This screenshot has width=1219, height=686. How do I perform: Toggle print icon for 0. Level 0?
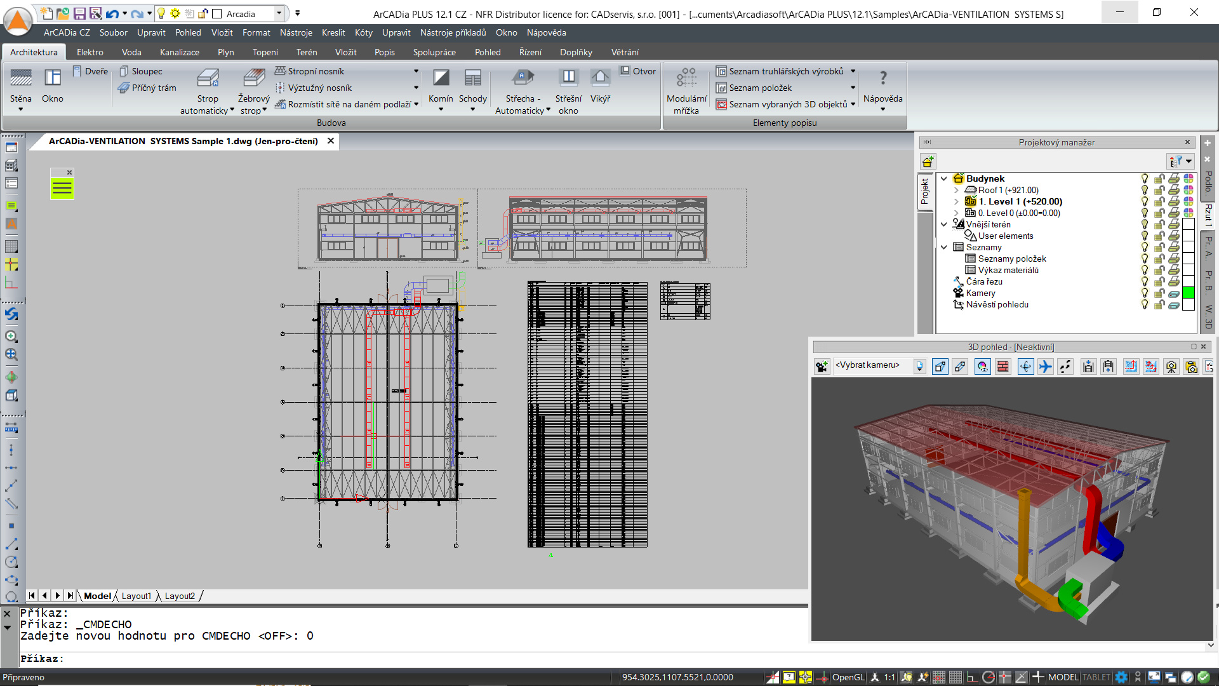pos(1174,213)
